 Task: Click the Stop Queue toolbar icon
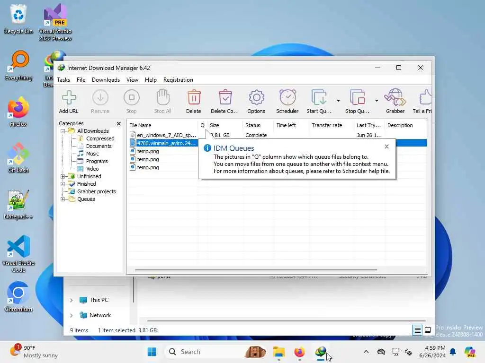point(357,102)
